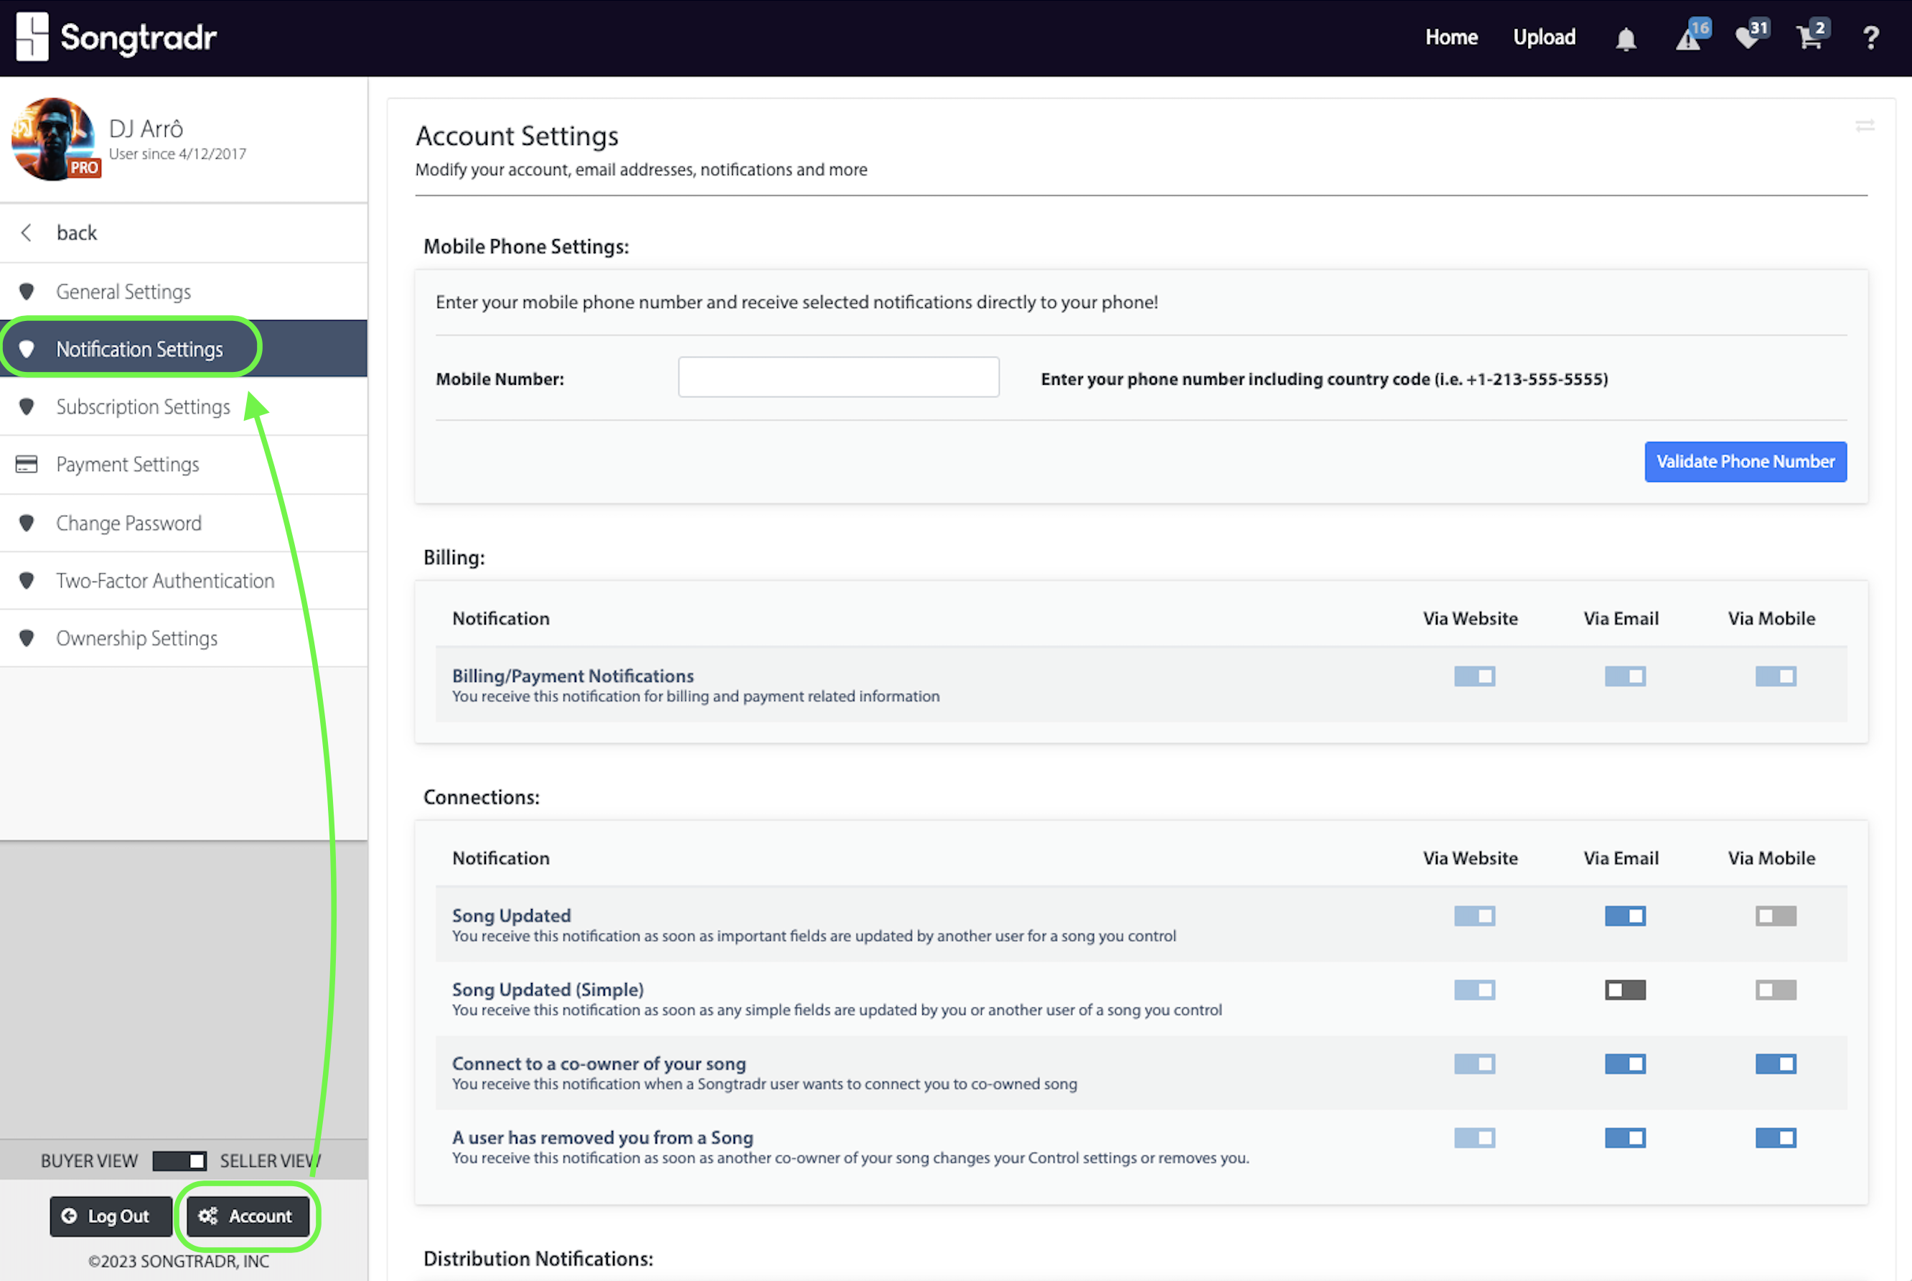Open Two-Factor Authentication settings
Viewport: 1912px width, 1281px height.
[184, 581]
